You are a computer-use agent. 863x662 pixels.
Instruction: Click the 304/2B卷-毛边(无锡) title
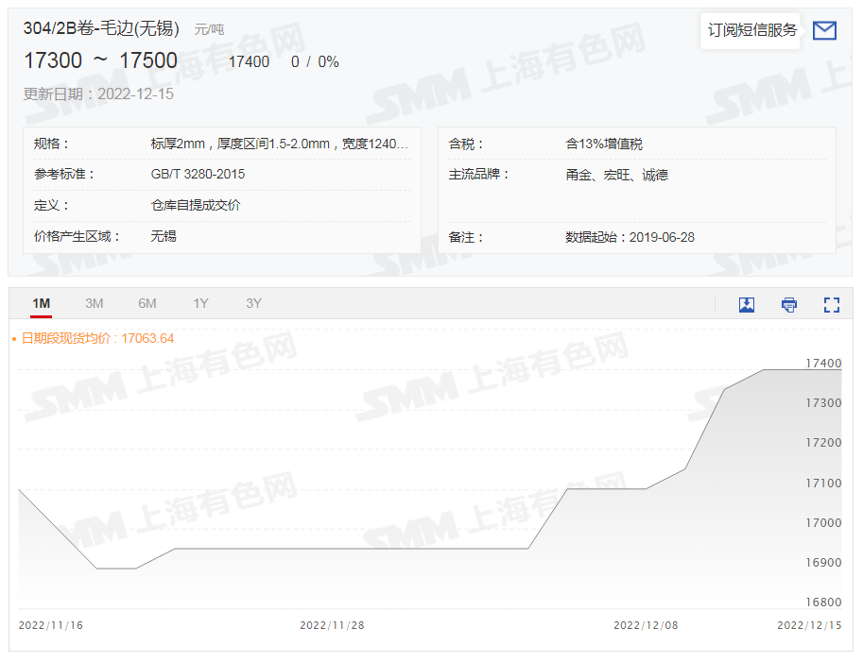click(107, 28)
